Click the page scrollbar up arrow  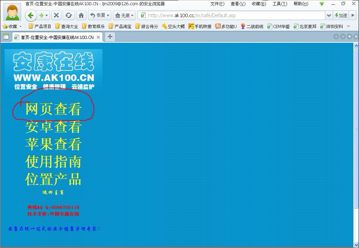coord(356,46)
